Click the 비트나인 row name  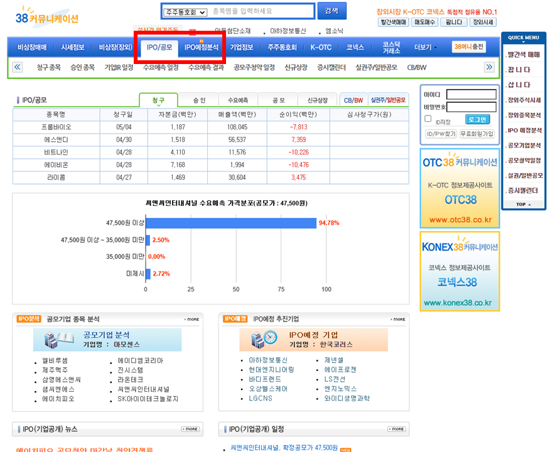57,152
